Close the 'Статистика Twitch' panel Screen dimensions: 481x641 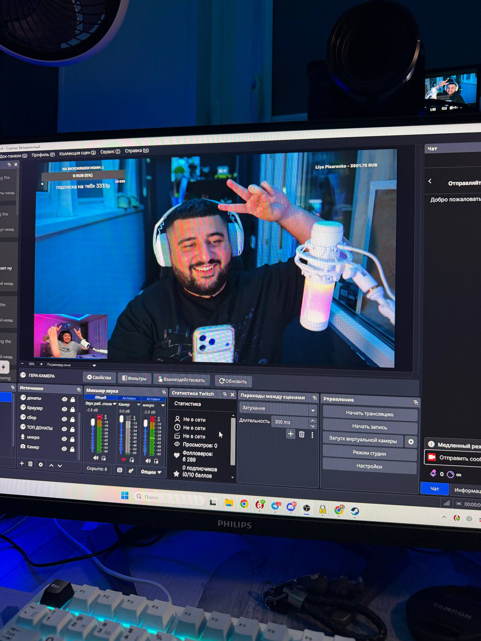[x=232, y=394]
